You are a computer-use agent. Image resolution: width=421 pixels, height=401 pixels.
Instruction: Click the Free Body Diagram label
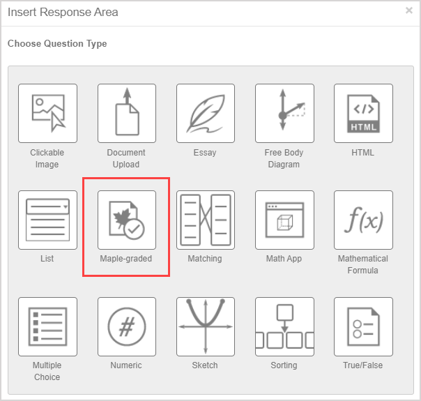click(282, 158)
